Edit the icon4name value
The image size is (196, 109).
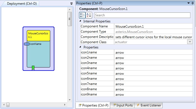coord(153,68)
